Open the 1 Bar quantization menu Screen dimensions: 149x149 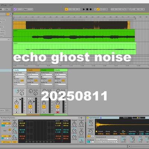pyautogui.click(x=7, y=9)
